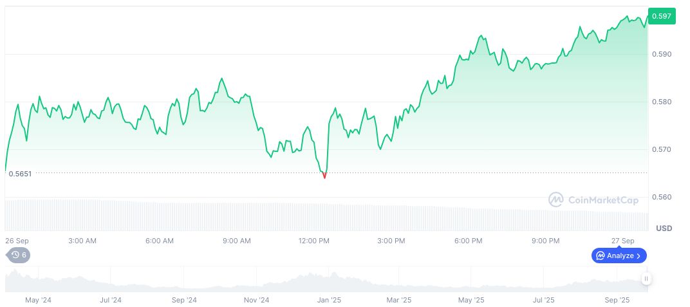This screenshot has width=690, height=307.
Task: Click the 0.590 price axis label
Action: (x=661, y=54)
